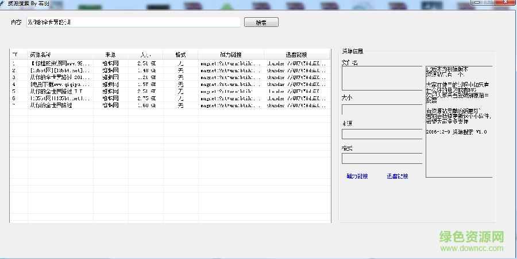Image resolution: width=517 pixels, height=259 pixels.
Task: Click ID number 5 in the results
Action: 14,92
